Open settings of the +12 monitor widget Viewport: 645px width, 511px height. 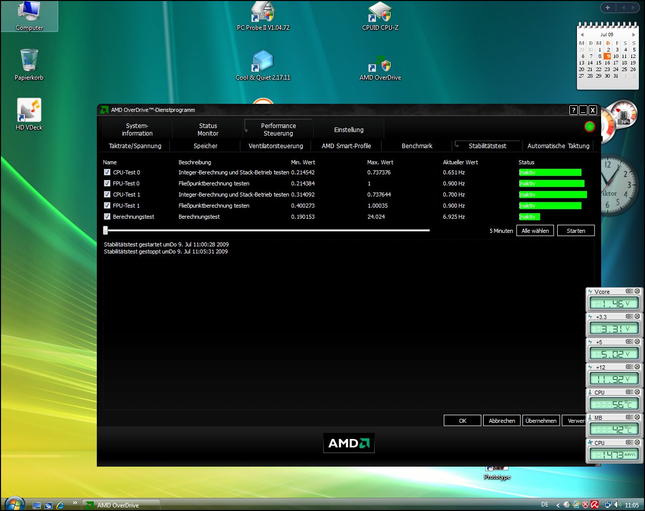(629, 367)
